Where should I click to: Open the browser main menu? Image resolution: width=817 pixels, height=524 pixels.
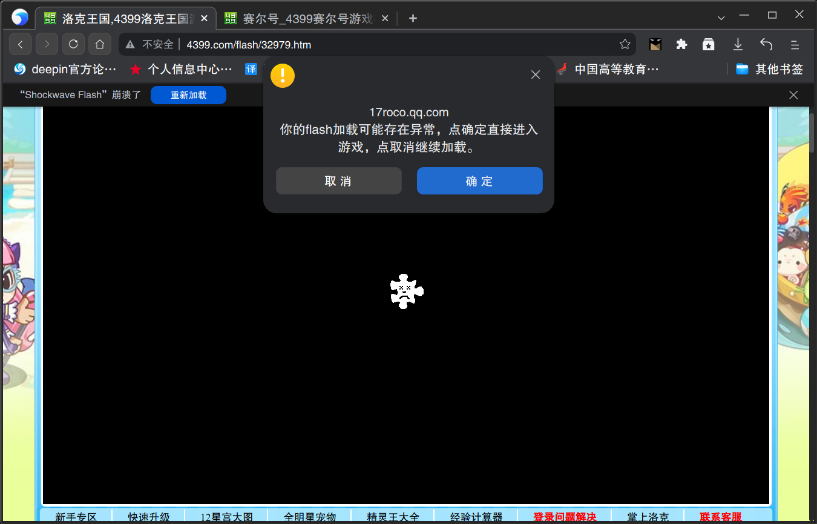tap(795, 44)
